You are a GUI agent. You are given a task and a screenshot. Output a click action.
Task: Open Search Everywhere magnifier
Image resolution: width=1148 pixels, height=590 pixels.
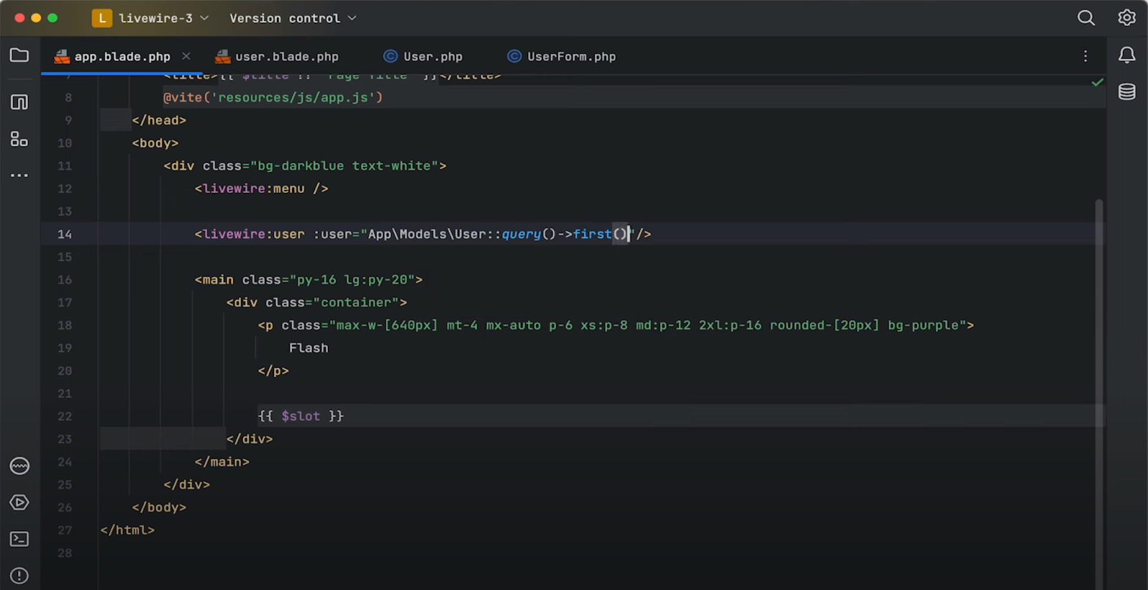[1086, 18]
